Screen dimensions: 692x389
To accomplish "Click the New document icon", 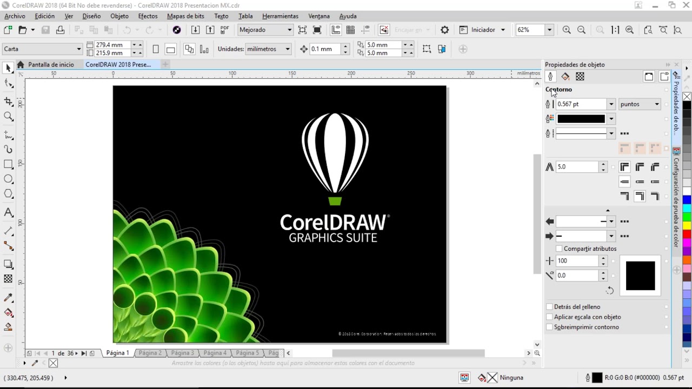I will (8, 30).
